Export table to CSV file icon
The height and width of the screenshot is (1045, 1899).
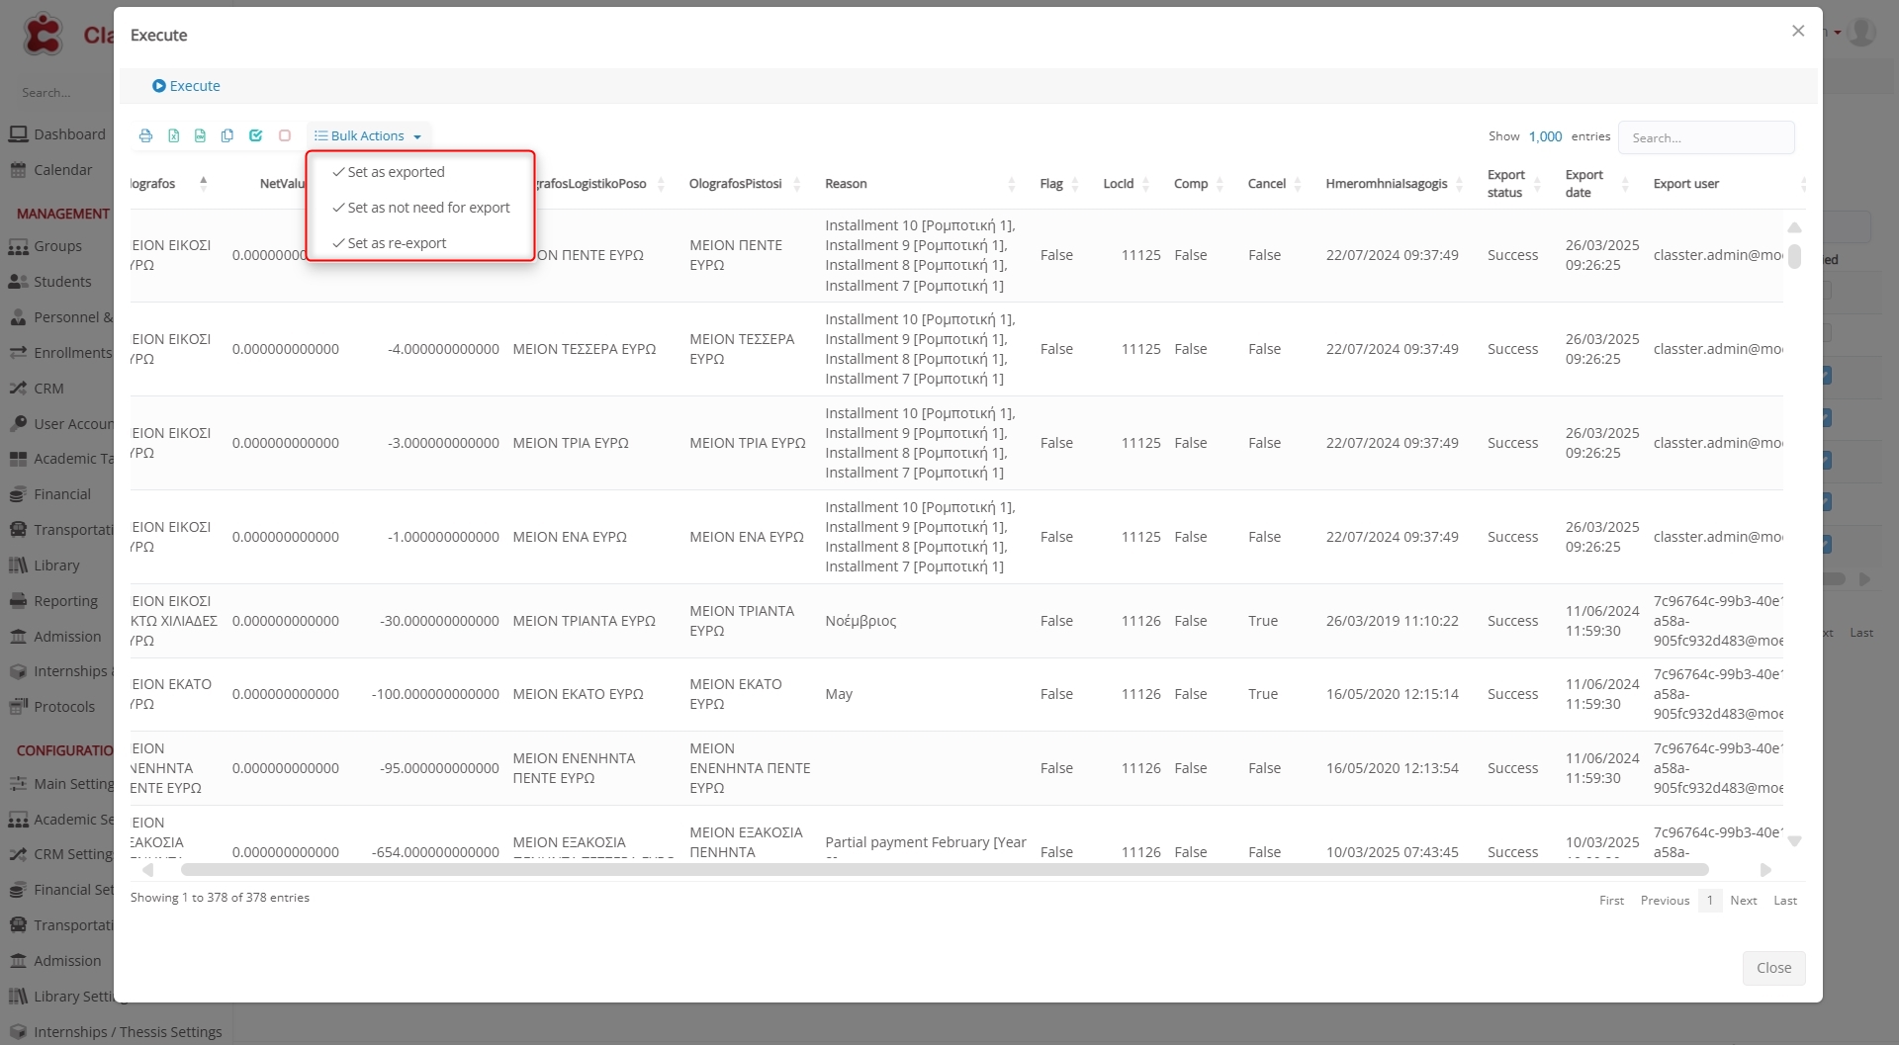pyautogui.click(x=200, y=135)
